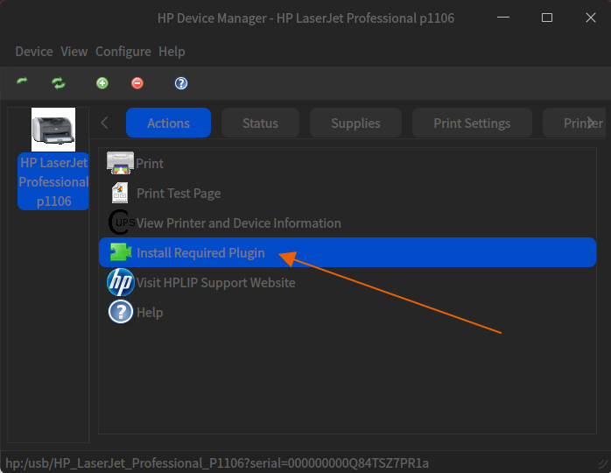The width and height of the screenshot is (611, 473).
Task: Click the round question mark icon beside Help
Action: coord(121,312)
